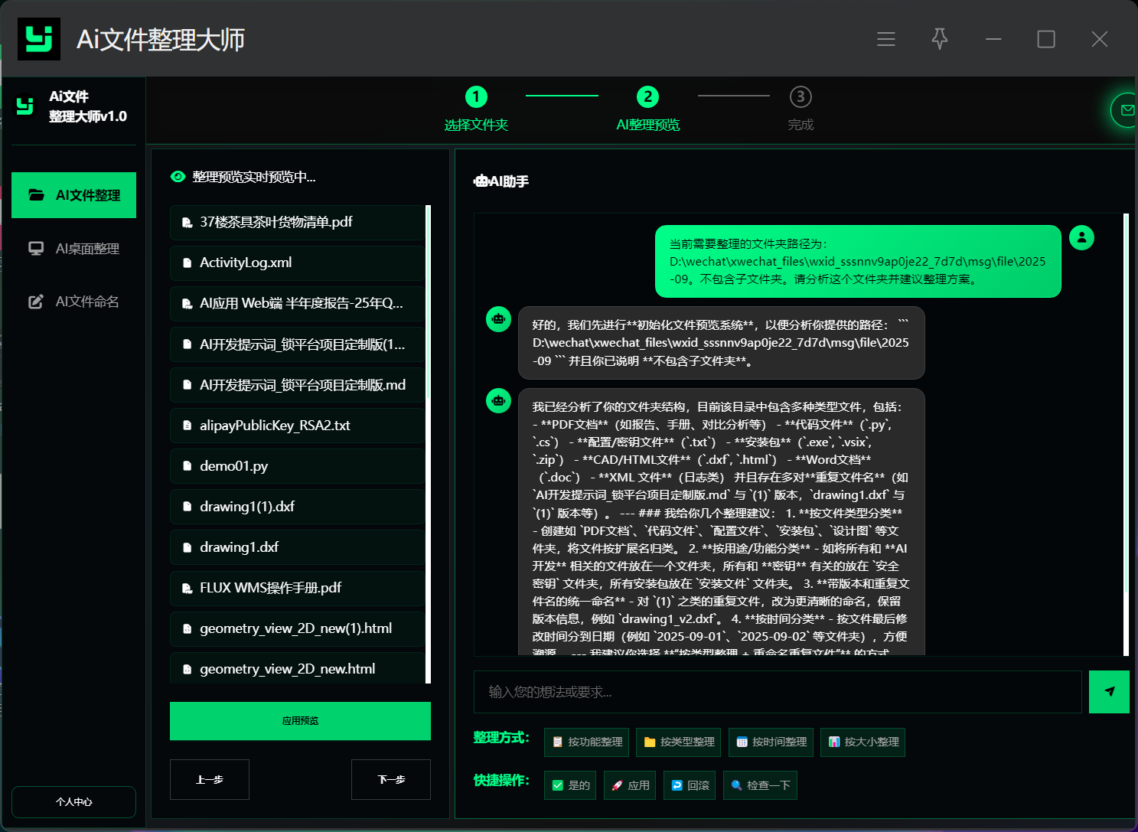The height and width of the screenshot is (832, 1138).
Task: Click the app logo in the title bar
Action: [39, 38]
